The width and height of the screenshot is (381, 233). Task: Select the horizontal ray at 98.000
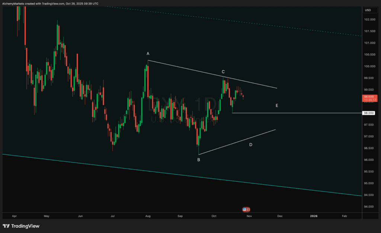(297, 113)
